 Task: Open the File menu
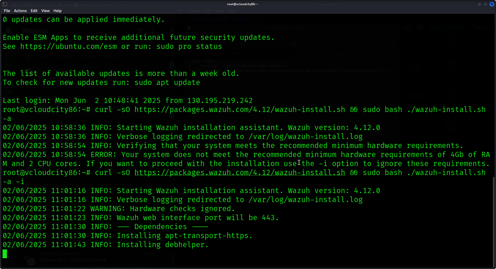7,11
